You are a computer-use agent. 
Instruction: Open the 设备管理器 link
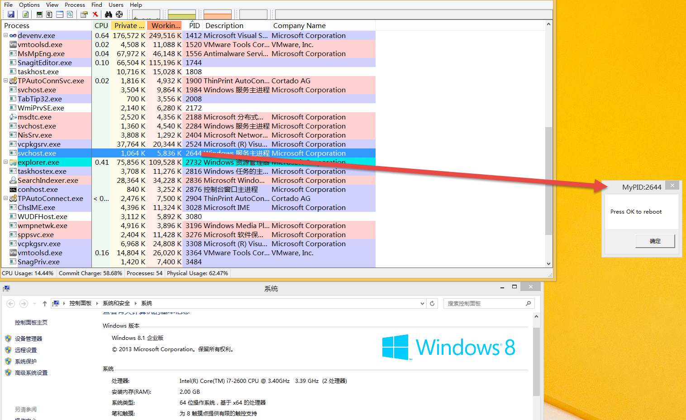click(x=29, y=339)
